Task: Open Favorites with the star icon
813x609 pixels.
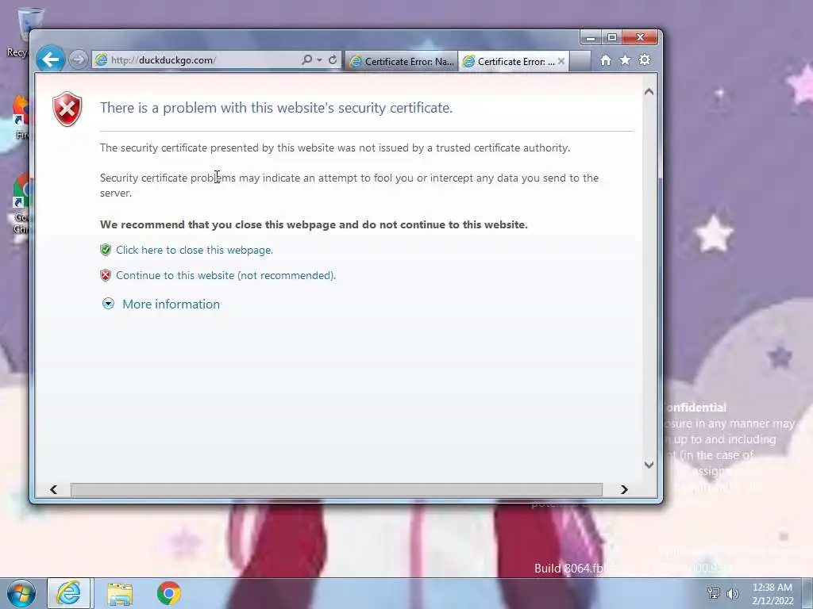Action: [626, 60]
